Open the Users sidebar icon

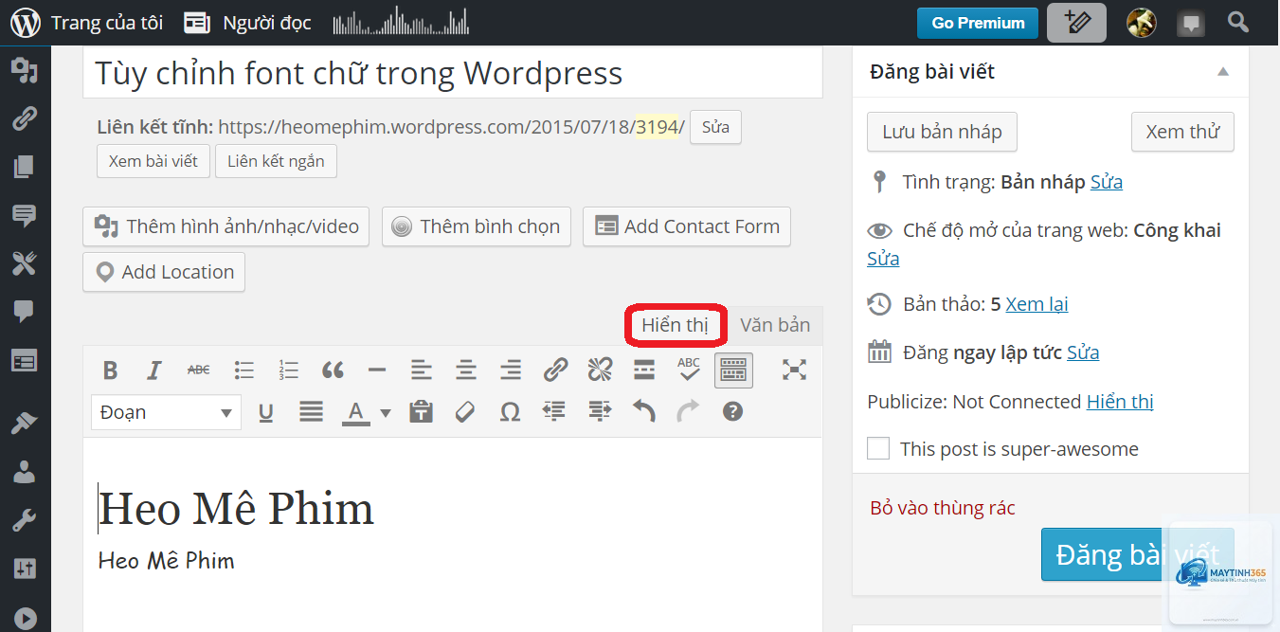point(25,471)
